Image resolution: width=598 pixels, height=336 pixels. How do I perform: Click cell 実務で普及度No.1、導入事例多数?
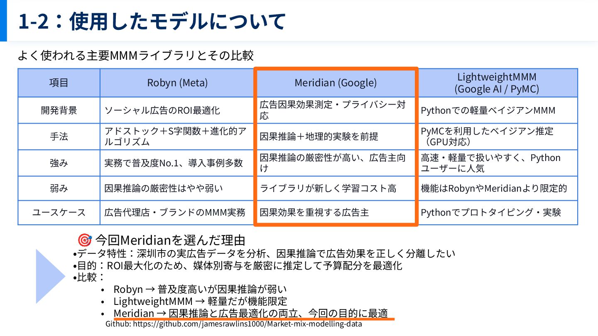pos(177,163)
